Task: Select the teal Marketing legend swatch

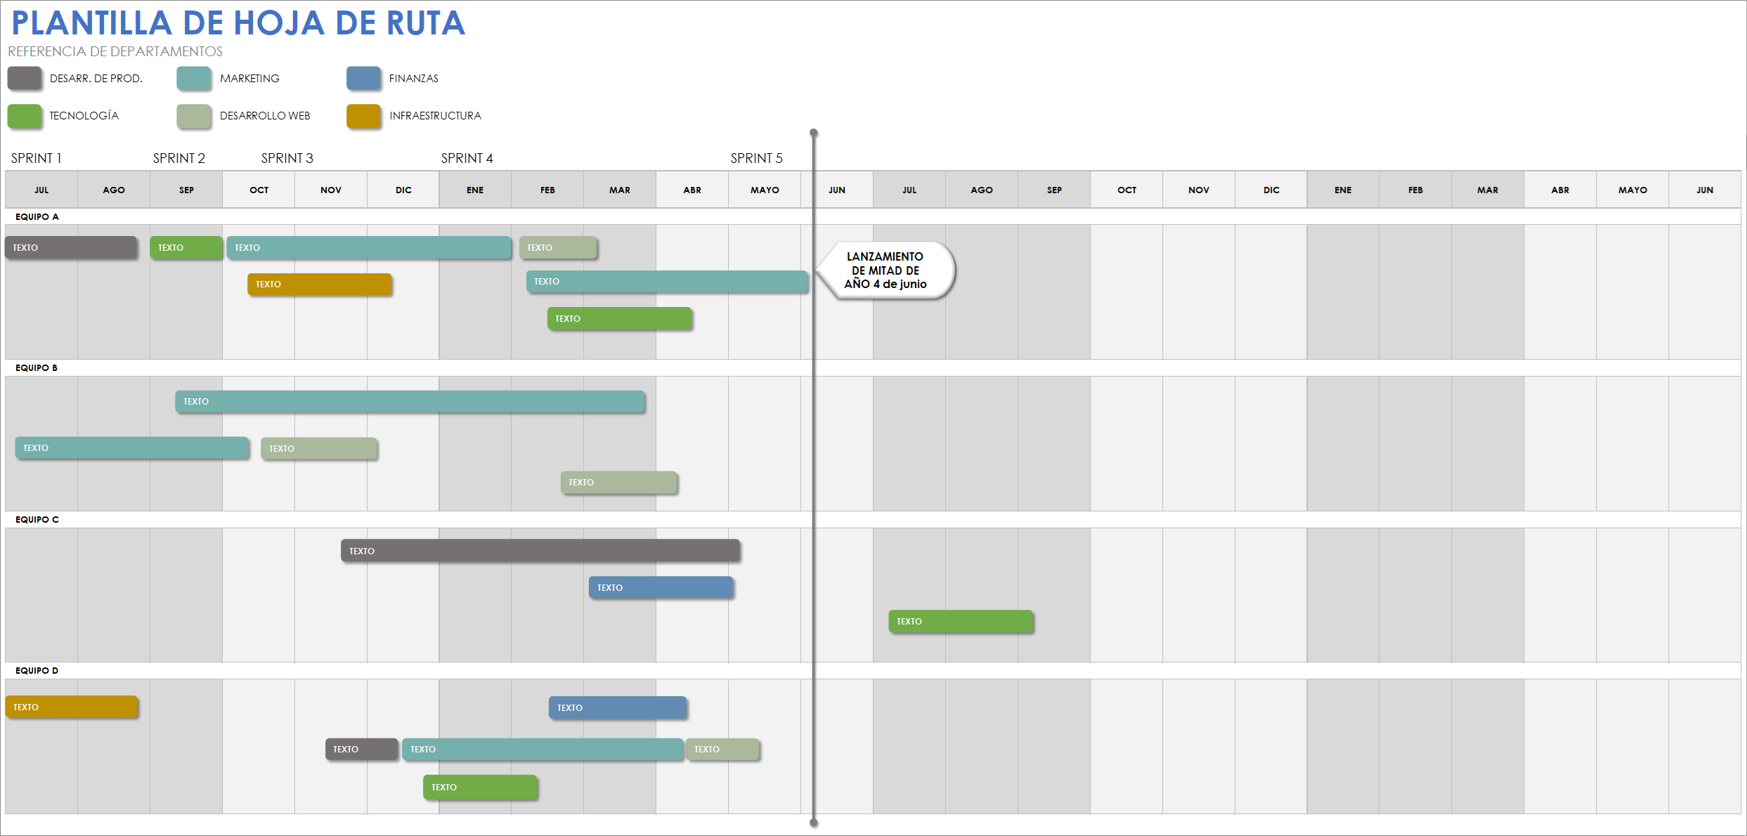Action: (x=194, y=78)
